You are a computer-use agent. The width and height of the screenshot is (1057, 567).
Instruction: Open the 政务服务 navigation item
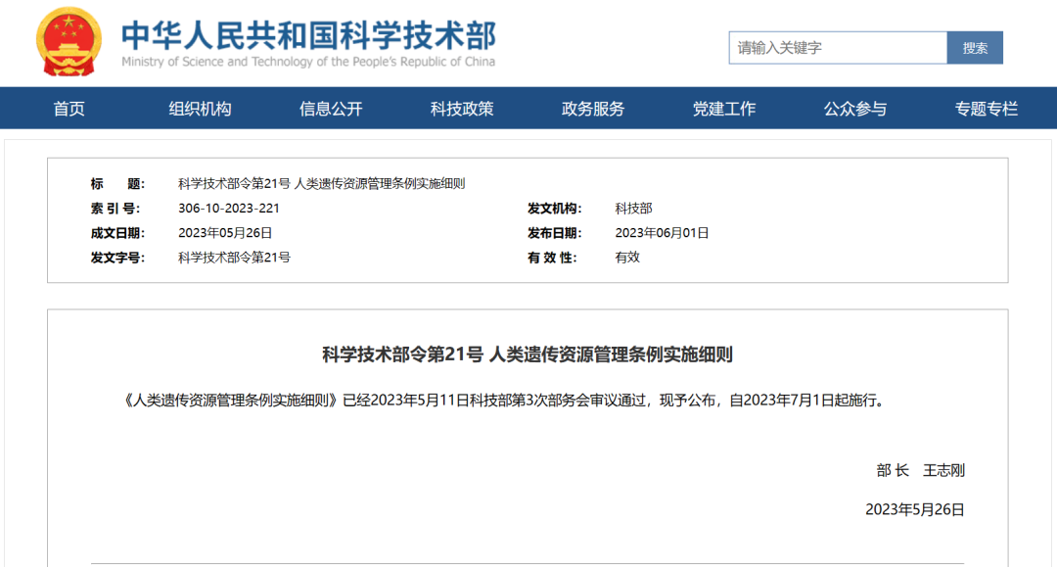(593, 109)
